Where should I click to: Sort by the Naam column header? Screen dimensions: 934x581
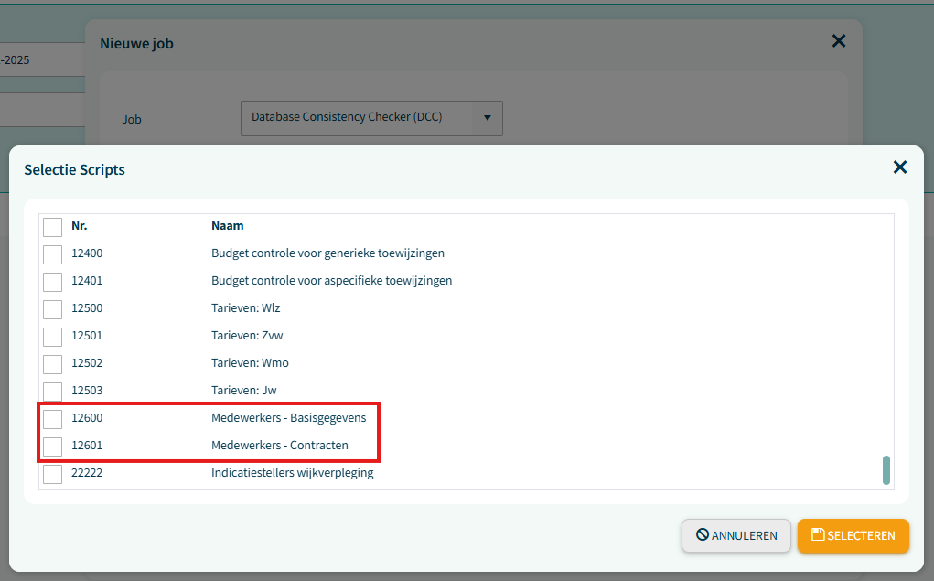point(227,226)
